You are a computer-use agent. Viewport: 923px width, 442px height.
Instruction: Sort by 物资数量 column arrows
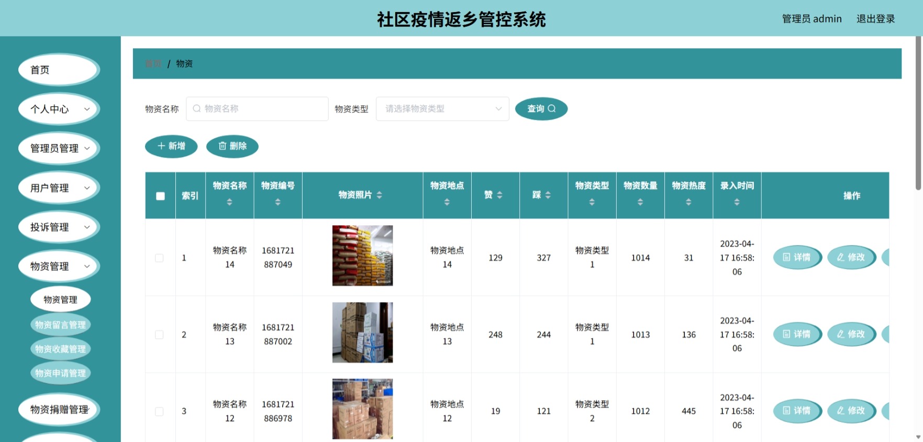640,202
